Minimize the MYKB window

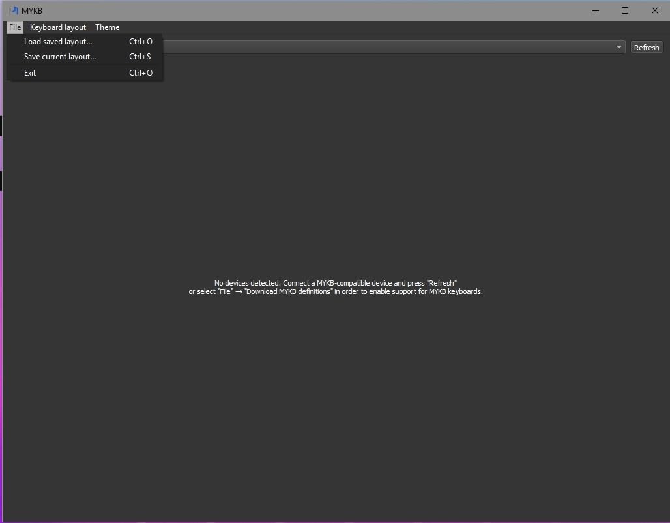click(596, 10)
